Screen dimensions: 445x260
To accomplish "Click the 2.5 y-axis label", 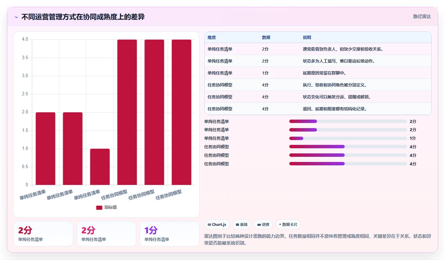I will [x=25, y=94].
